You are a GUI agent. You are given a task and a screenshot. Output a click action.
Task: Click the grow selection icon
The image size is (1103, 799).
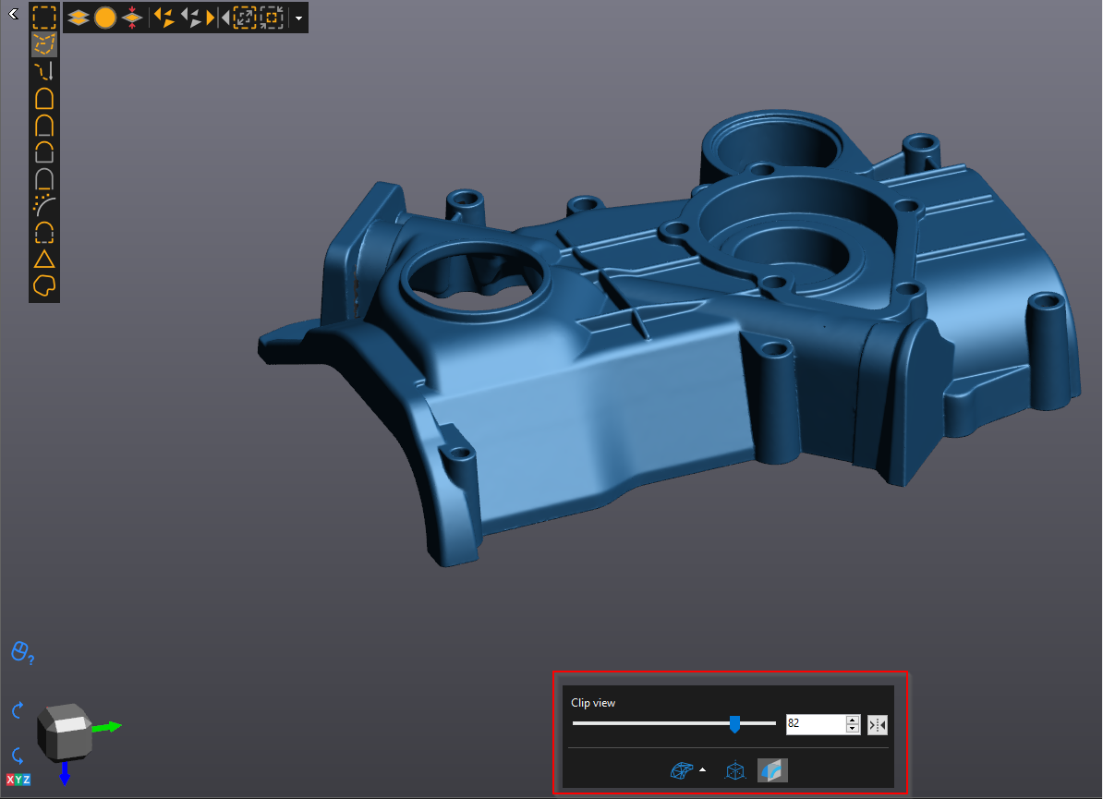coord(245,17)
